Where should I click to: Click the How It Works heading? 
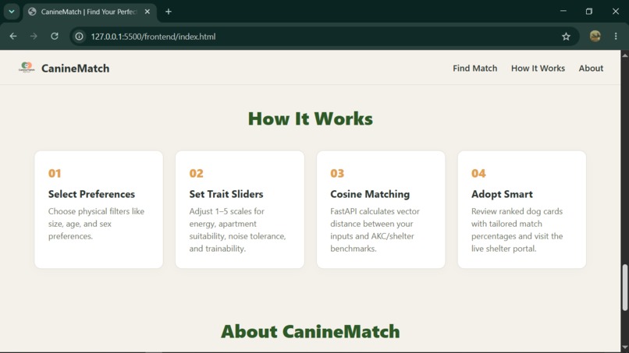(x=311, y=118)
